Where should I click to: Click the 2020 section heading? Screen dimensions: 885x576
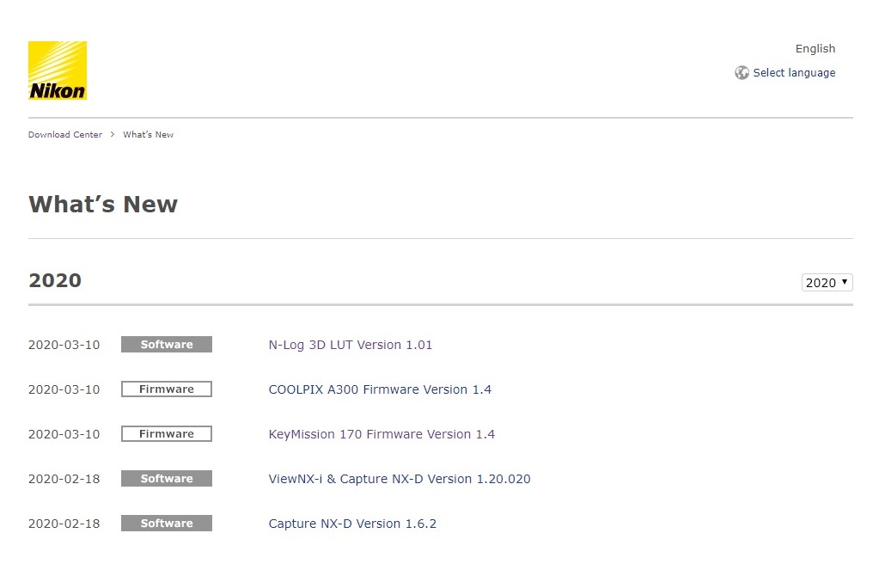coord(55,280)
